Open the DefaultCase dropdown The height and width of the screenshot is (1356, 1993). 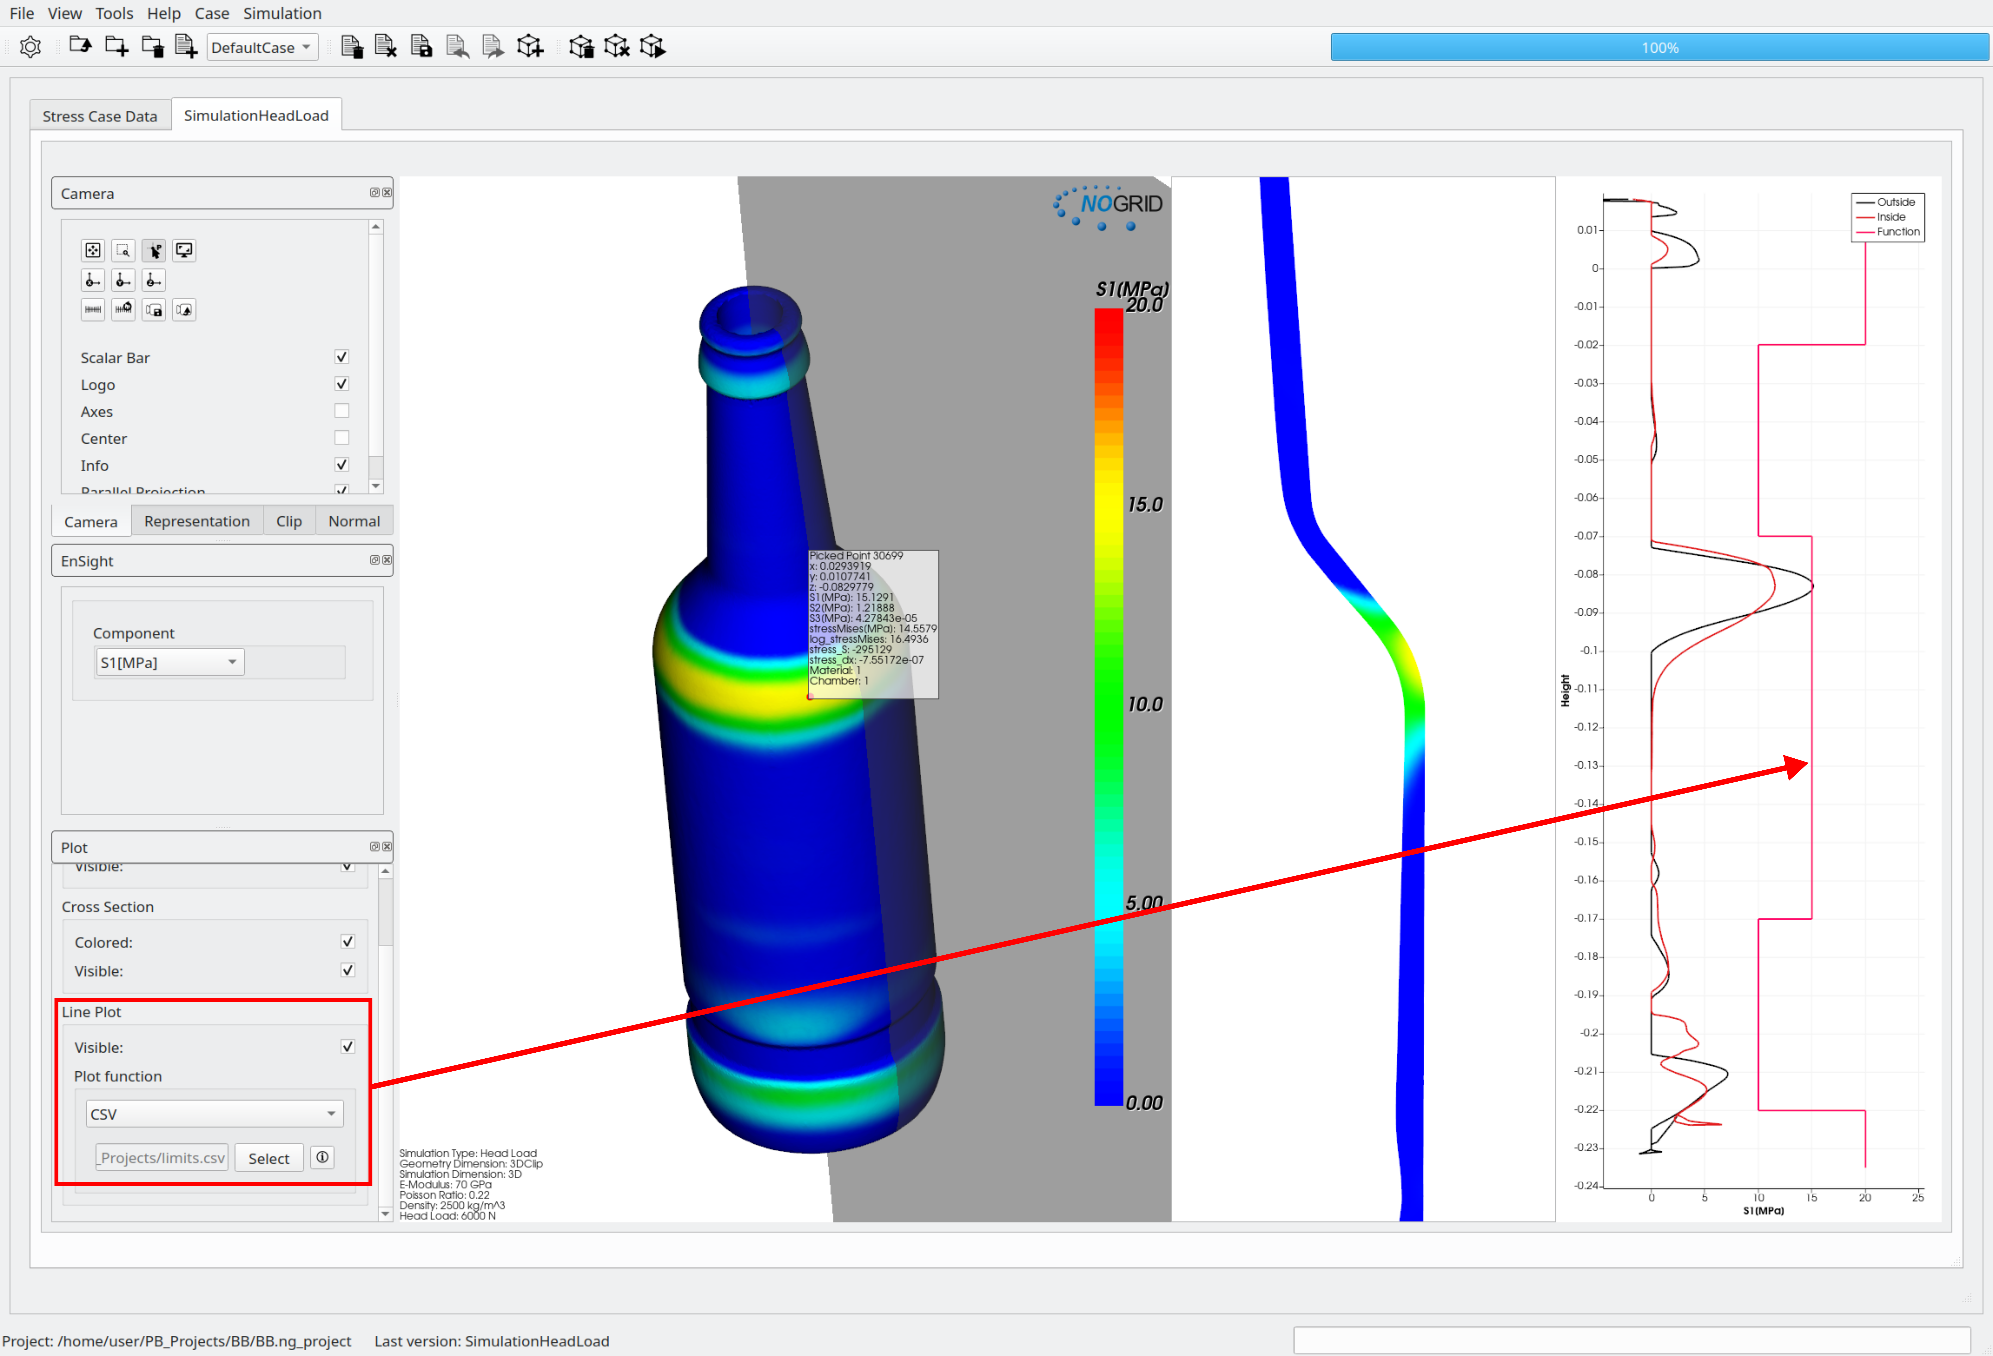pyautogui.click(x=262, y=47)
